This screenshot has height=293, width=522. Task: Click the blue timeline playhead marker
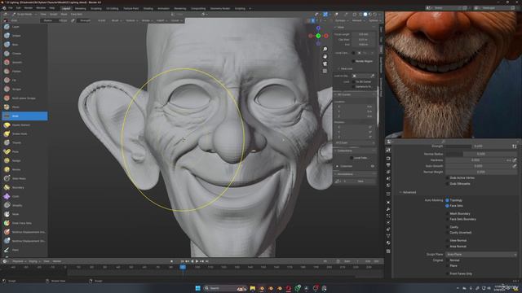pos(183,267)
